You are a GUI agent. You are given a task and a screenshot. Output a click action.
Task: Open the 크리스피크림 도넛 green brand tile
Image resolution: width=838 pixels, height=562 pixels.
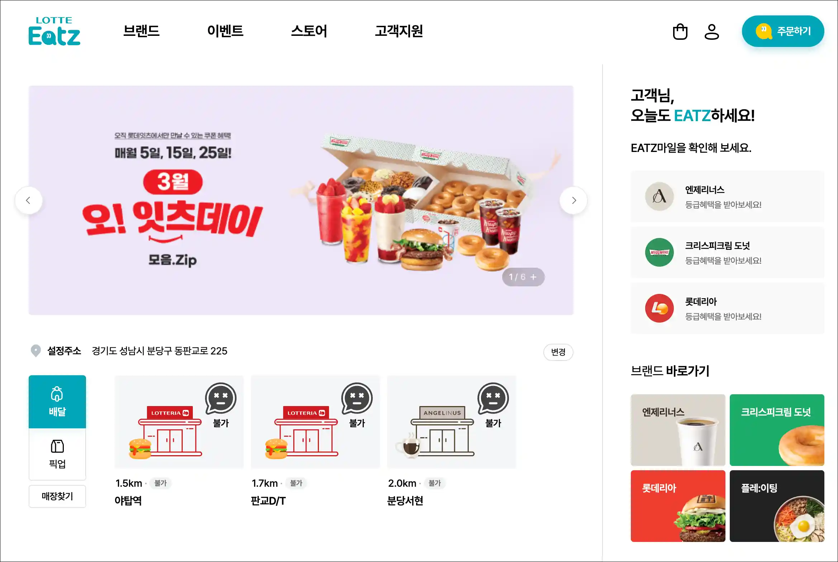777,430
